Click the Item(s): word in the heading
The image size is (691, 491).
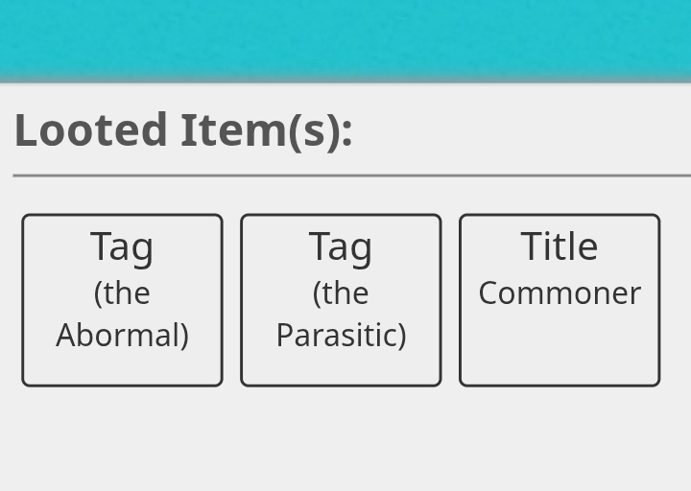(x=267, y=131)
